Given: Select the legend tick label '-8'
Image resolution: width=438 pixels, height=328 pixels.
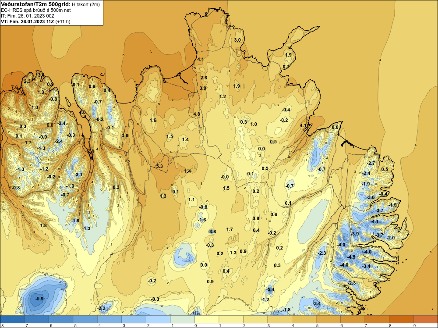Looking at the screenshot, I should tap(2, 325).
